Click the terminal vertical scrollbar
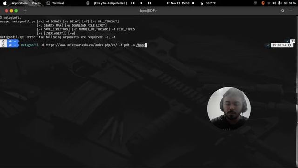This screenshot has width=298, height=168. (297, 91)
